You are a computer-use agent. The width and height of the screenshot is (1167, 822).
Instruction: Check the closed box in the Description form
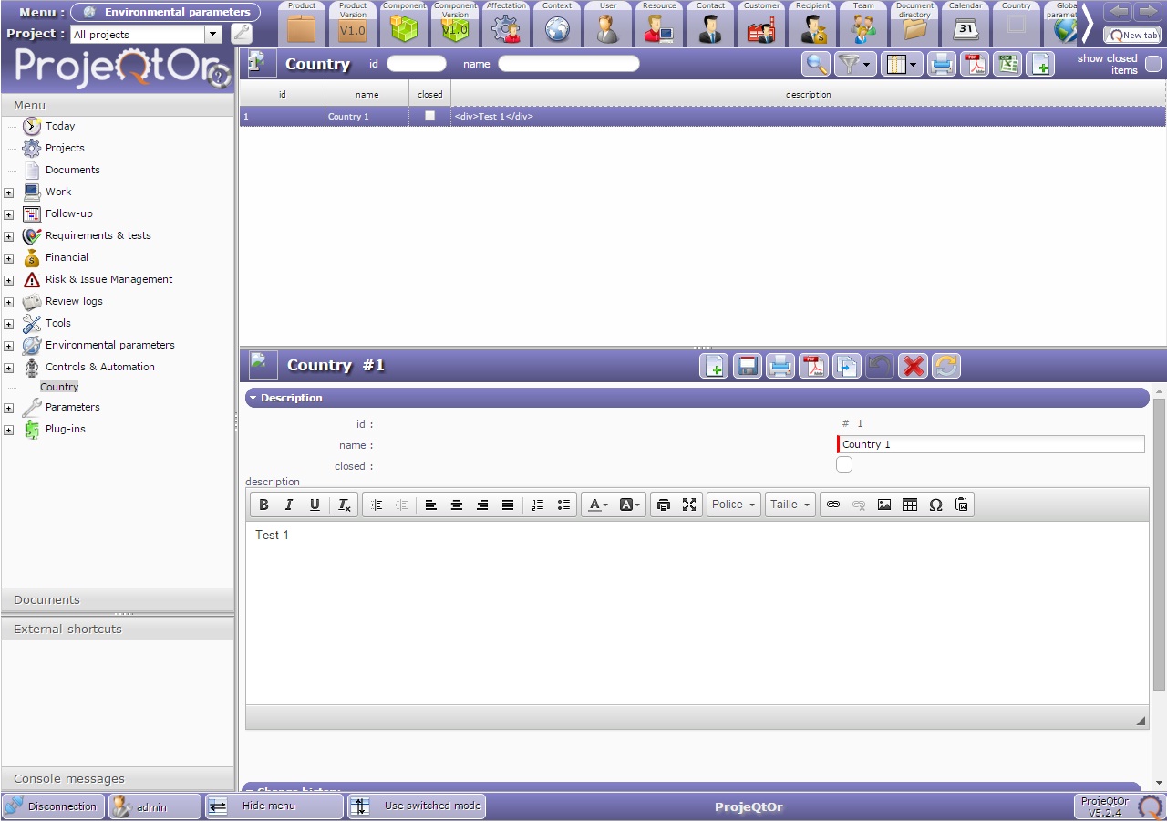[x=844, y=464]
